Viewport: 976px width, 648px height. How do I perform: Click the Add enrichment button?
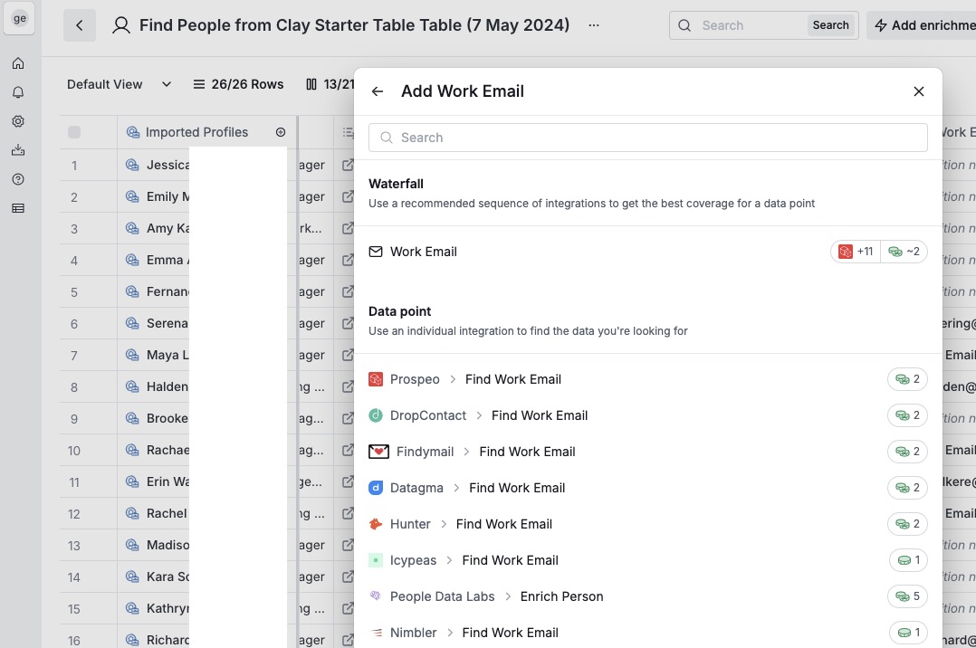tap(923, 25)
